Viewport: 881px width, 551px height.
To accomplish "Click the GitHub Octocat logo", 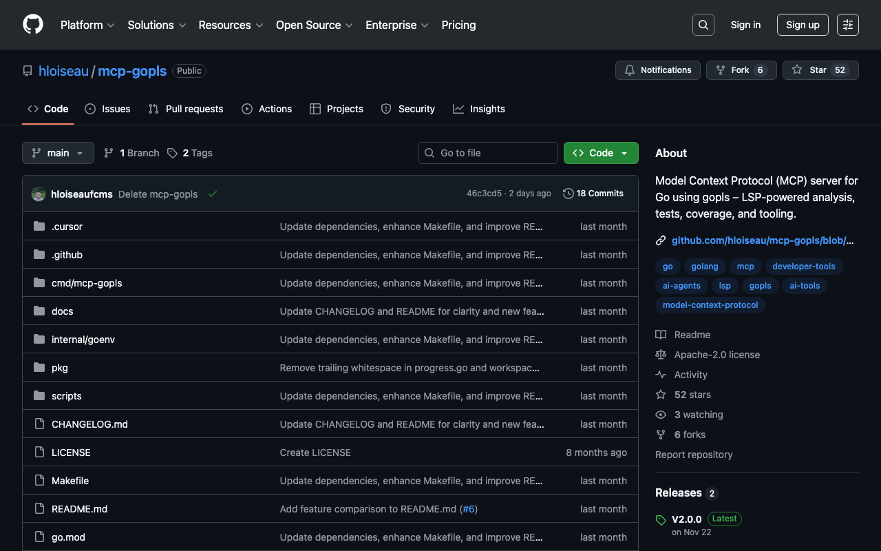I will 33,25.
